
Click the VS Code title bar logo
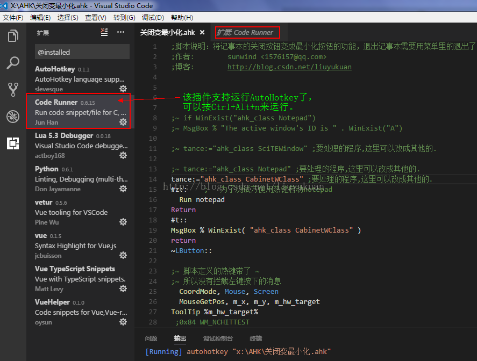click(x=4, y=5)
